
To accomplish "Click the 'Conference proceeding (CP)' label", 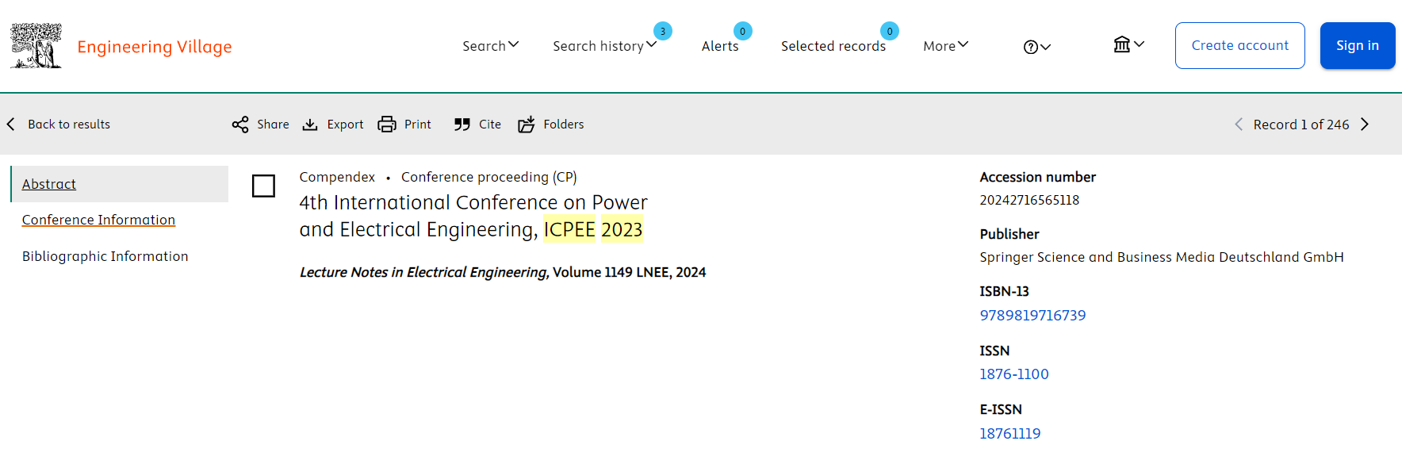I will coord(489,177).
